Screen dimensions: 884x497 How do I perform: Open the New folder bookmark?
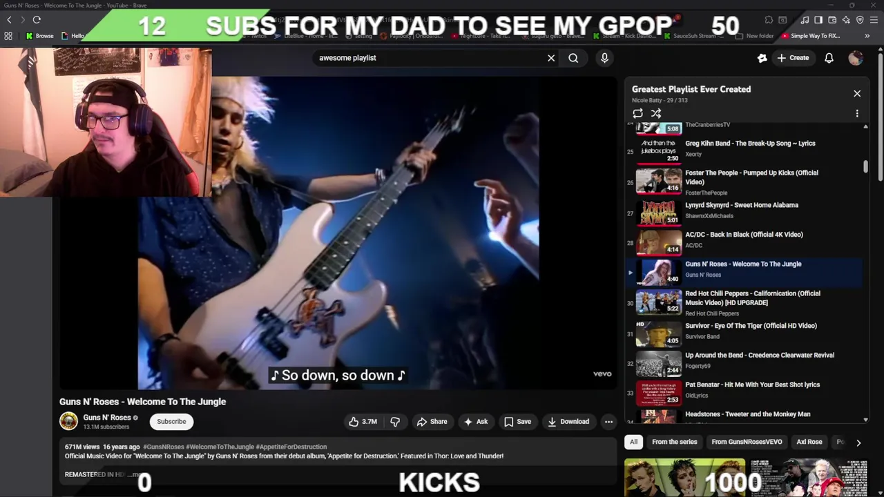point(754,36)
